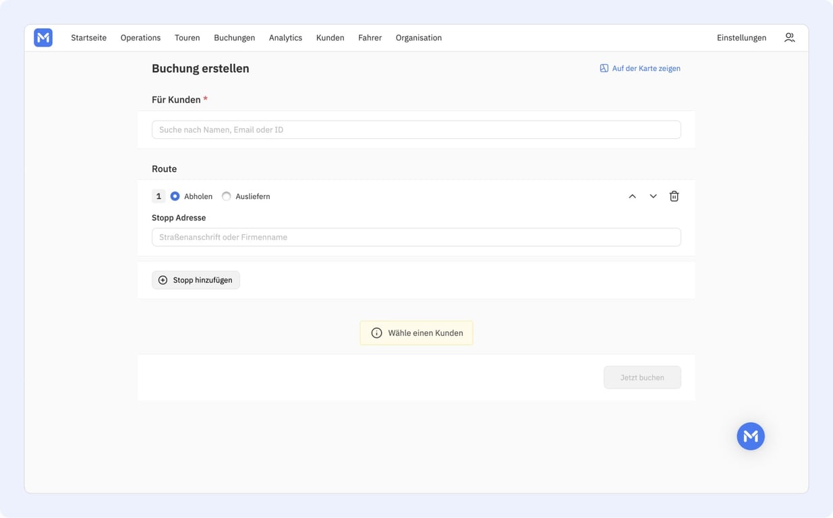
Task: Click the Wähle einen Kunden notice
Action: (416, 333)
